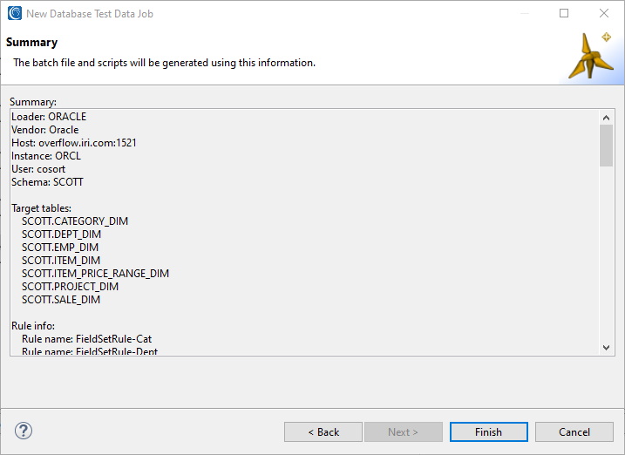Click the summary scrollbar down arrow
625x455 pixels.
pyautogui.click(x=607, y=348)
